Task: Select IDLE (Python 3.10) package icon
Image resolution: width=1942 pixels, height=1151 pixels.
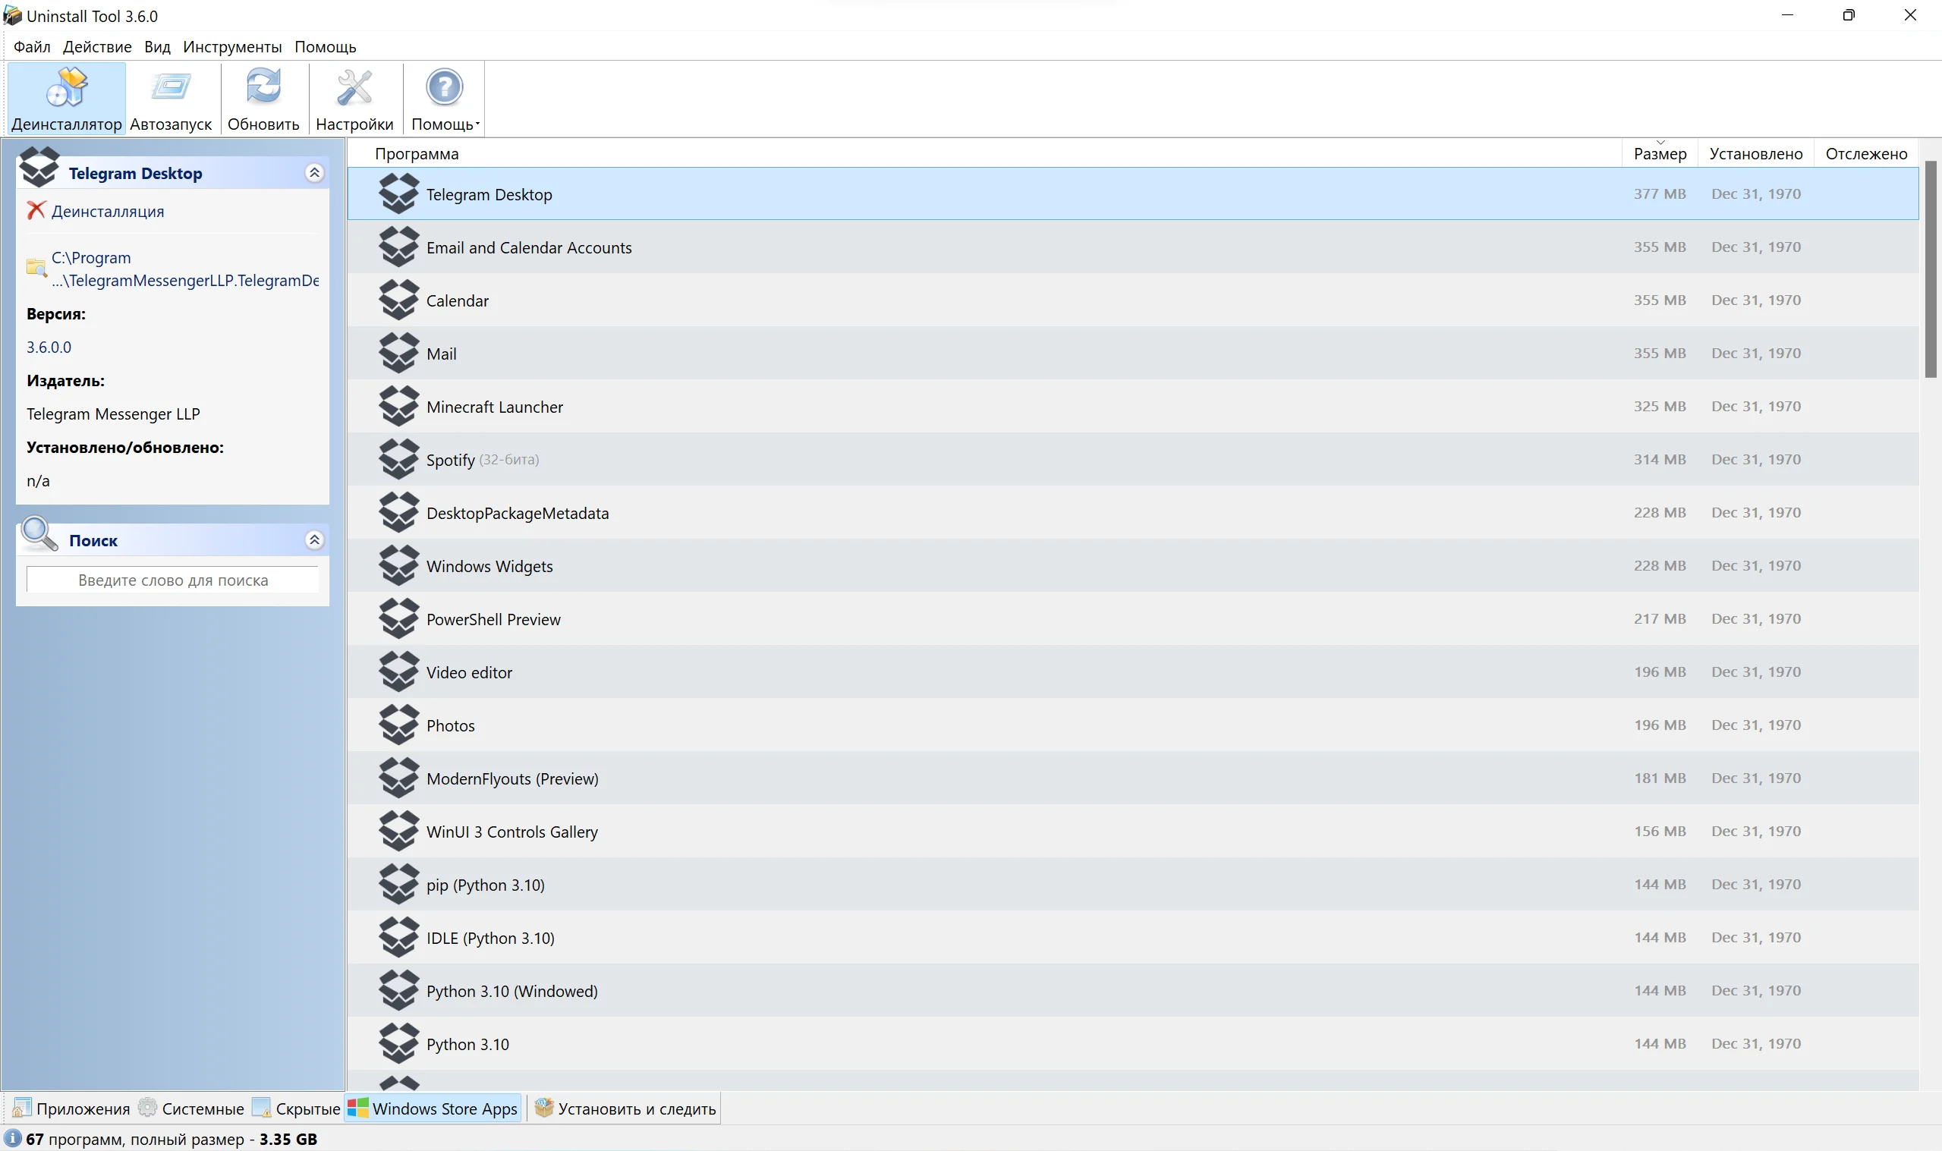Action: [x=398, y=937]
